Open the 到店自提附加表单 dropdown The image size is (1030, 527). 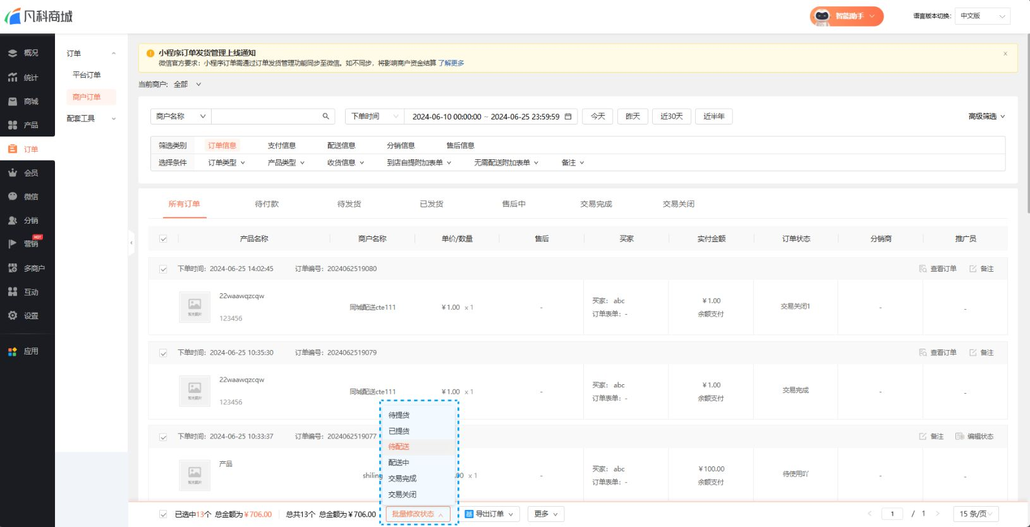[x=419, y=162]
